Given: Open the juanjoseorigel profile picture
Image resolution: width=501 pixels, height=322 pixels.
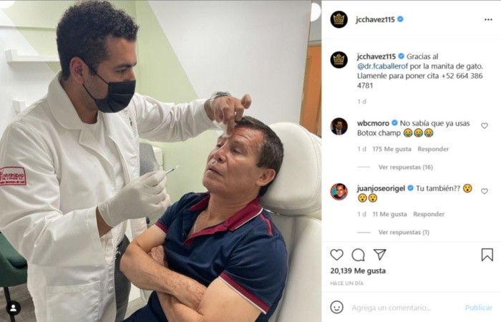Looking at the screenshot, I should click(x=339, y=192).
